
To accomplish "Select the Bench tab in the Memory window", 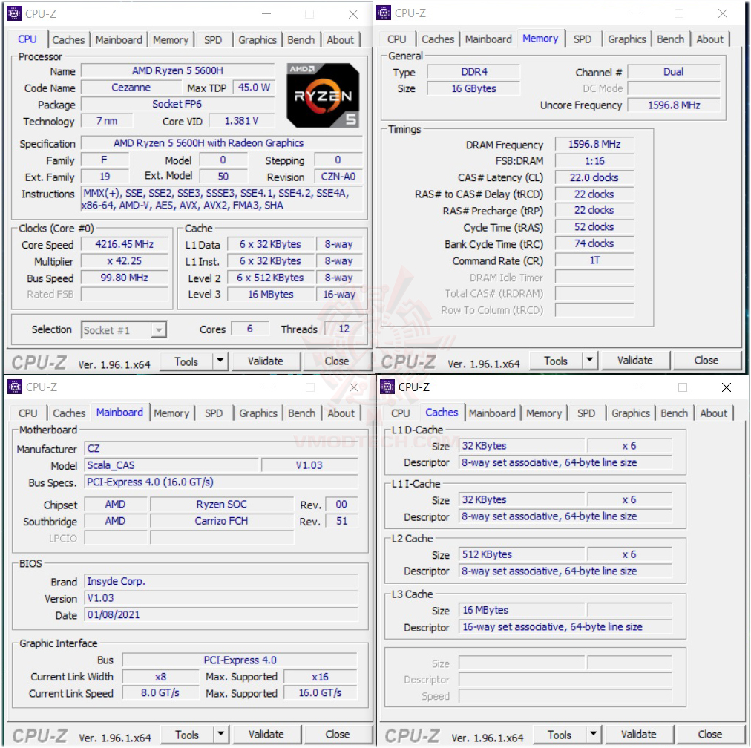I will coord(671,39).
